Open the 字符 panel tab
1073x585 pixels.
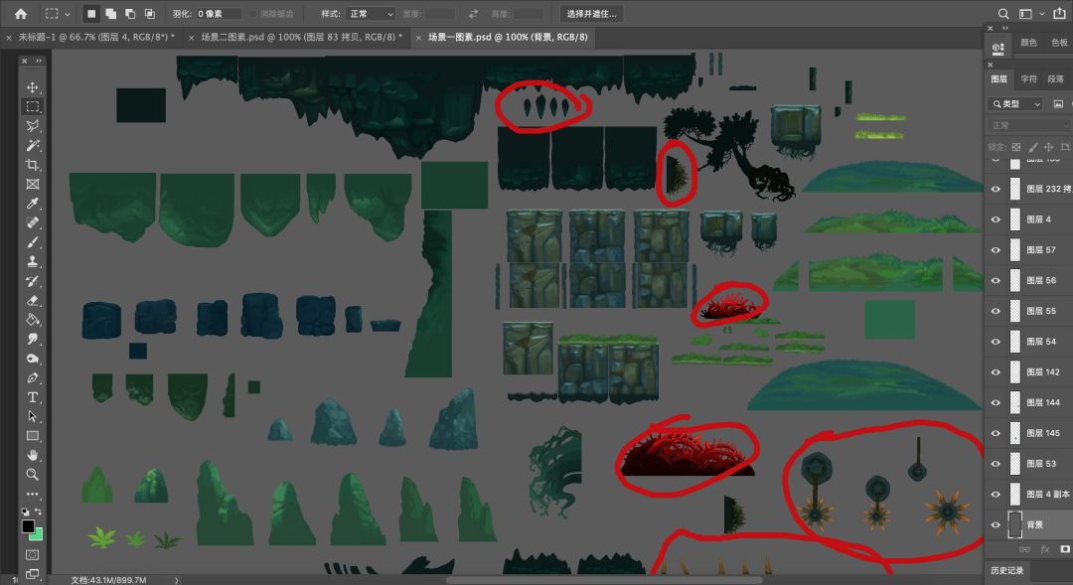(1028, 79)
